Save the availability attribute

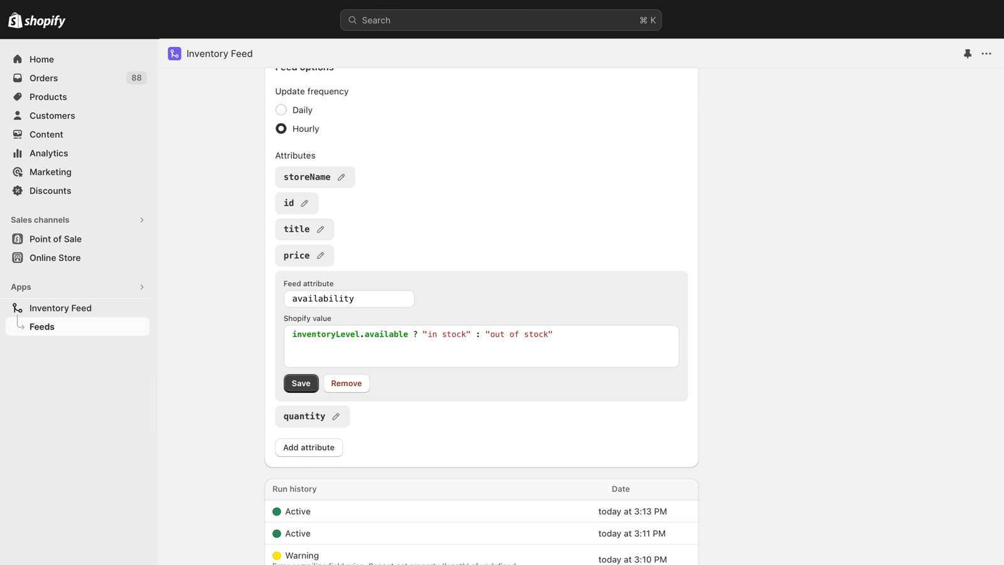point(301,383)
